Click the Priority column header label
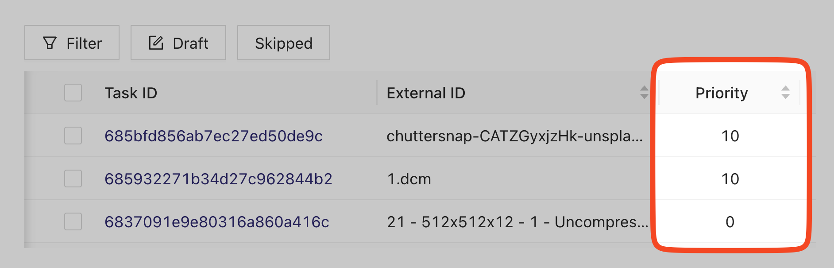Screen dimensions: 834x268 [722, 93]
